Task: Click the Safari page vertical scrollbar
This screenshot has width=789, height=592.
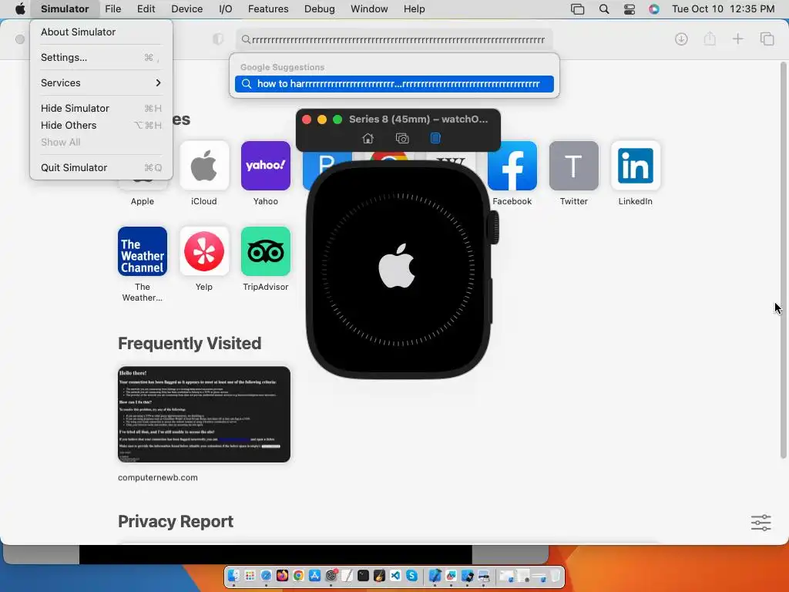Action: (783, 259)
